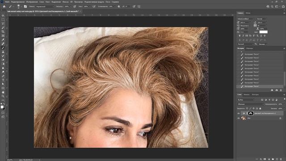This screenshot has width=286, height=161.
Task: Delete current state in History panel
Action: 281,90
